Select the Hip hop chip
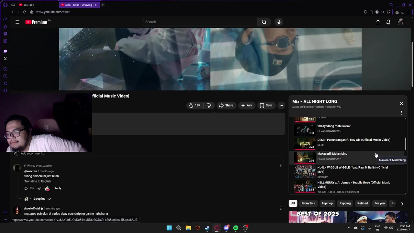 point(327,203)
